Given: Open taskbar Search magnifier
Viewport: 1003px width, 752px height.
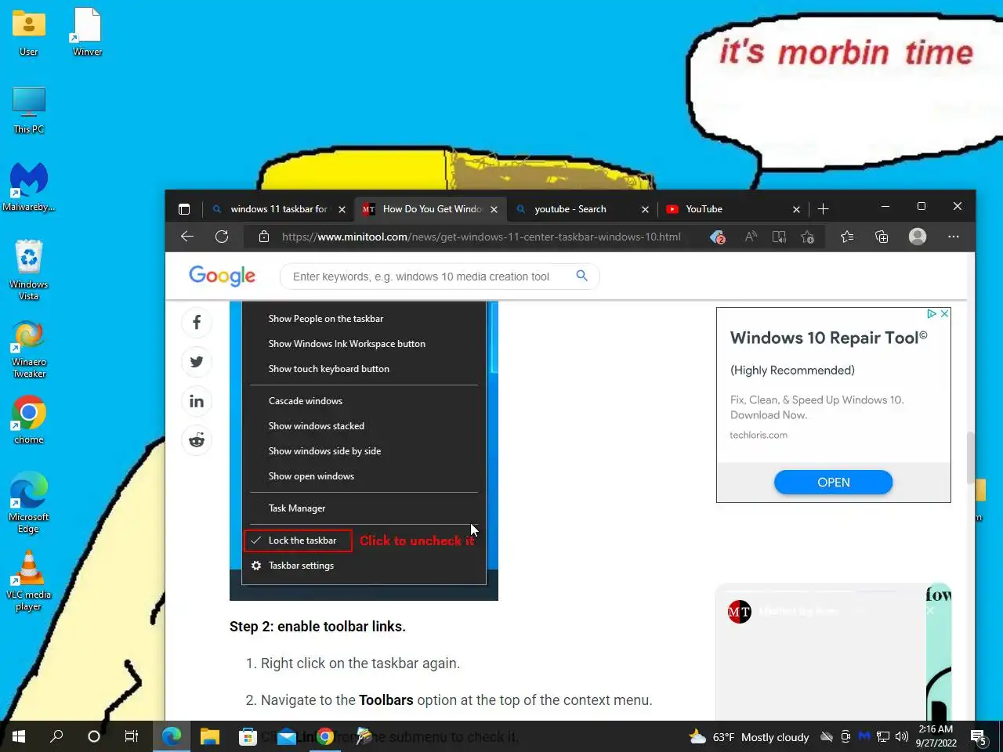Looking at the screenshot, I should [x=56, y=736].
